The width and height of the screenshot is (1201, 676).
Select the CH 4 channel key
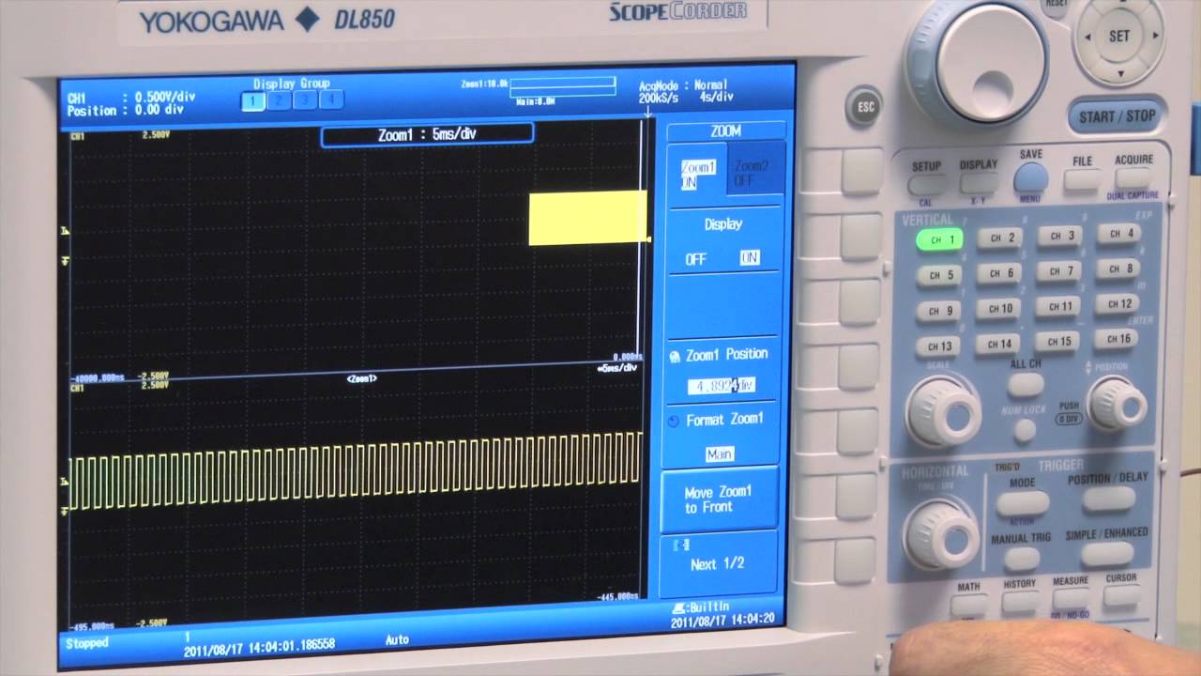(x=1118, y=234)
